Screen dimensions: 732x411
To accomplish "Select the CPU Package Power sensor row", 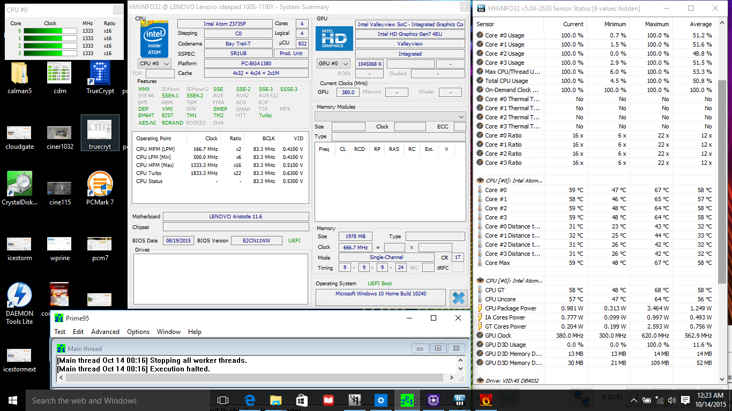I will point(595,308).
